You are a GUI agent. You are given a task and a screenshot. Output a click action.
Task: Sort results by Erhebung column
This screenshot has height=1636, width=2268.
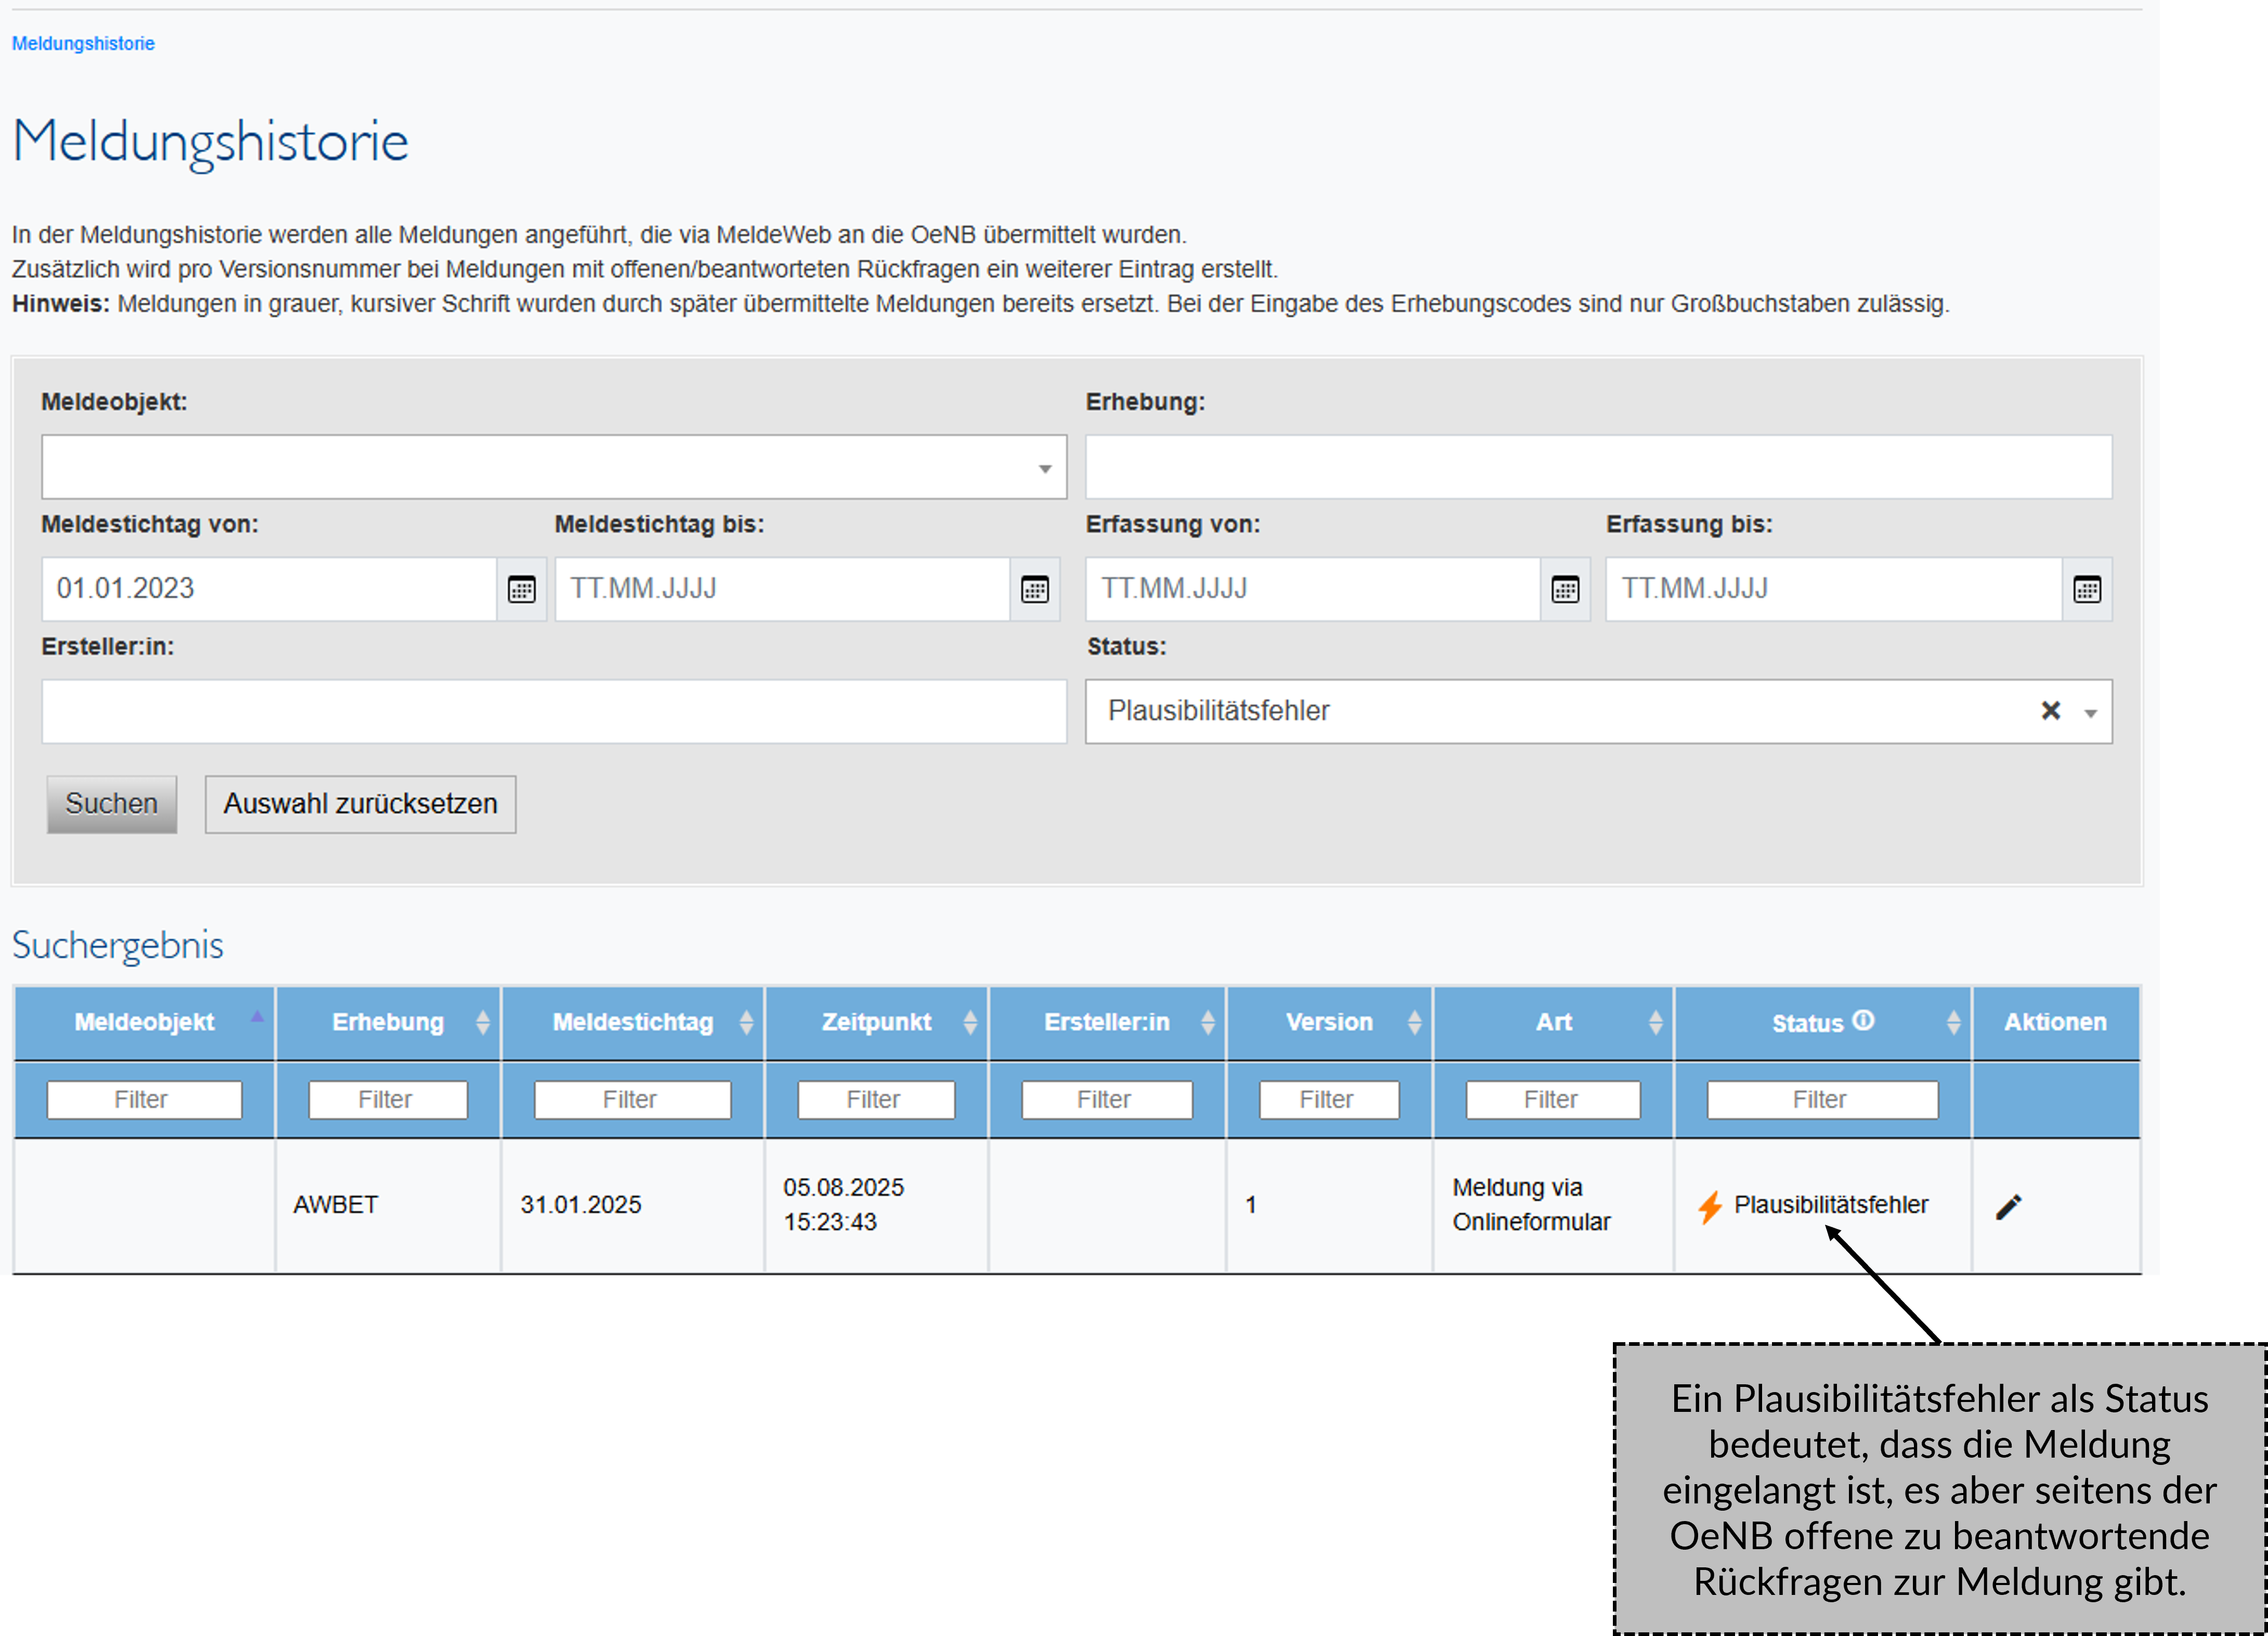(x=388, y=1022)
